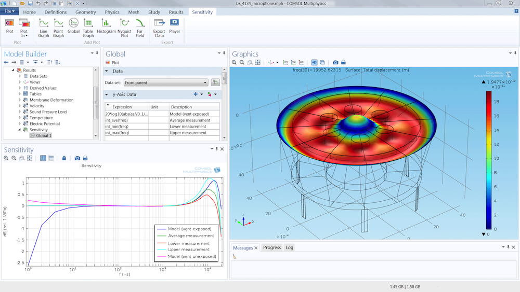Take a snapshot of the Graphics window
Screen dimensions: 520x292
point(335,62)
